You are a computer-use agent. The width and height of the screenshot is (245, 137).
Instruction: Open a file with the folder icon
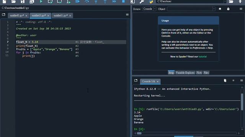pyautogui.click(x=13, y=2)
